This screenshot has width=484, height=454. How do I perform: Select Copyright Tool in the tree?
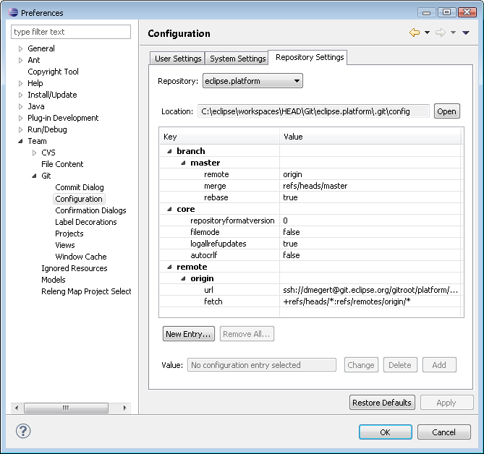tap(53, 72)
